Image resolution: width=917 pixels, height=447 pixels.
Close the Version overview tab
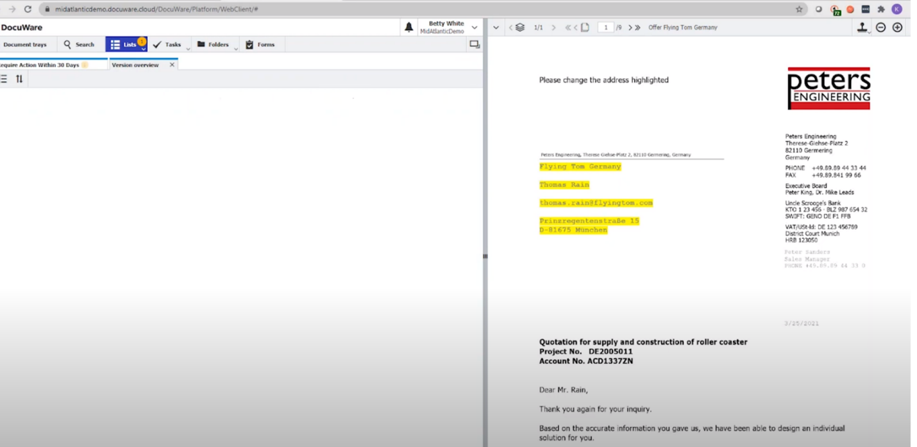[172, 65]
